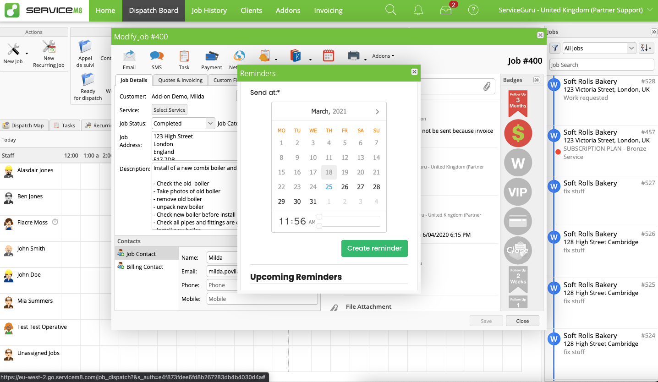Click the Select Service button

(170, 110)
